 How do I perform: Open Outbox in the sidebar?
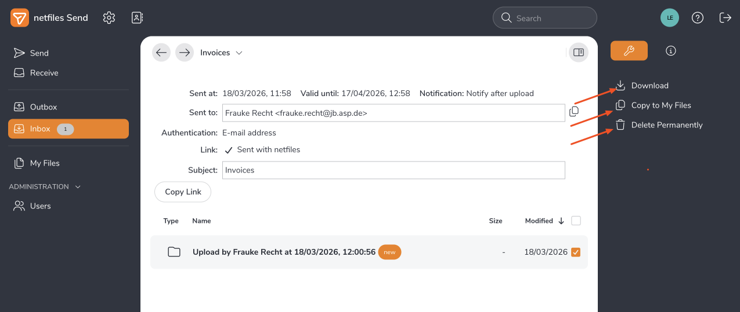[43, 107]
